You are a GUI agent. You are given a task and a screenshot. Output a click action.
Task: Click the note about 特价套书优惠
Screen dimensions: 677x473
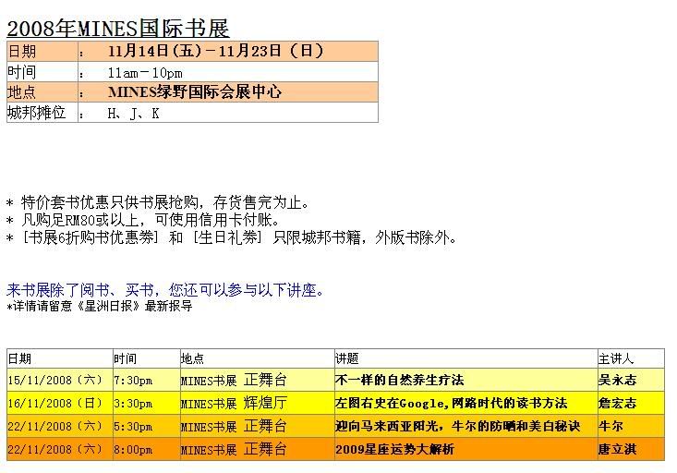click(x=159, y=202)
